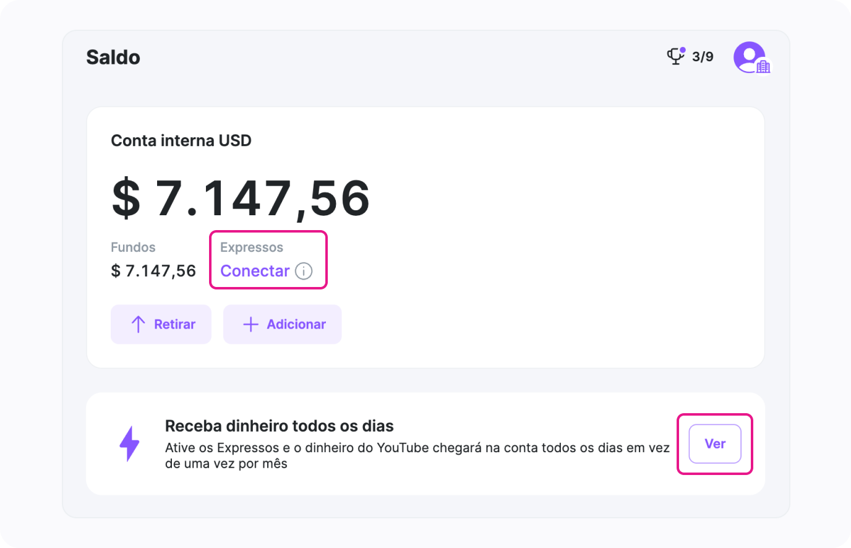Click the Ver button

(715, 443)
